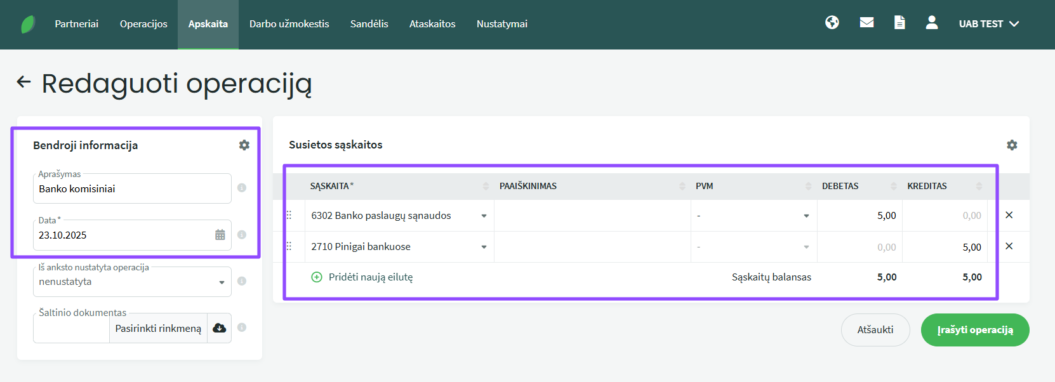Open Susietos sąskaitos gear settings
This screenshot has height=382, width=1055.
click(1012, 145)
